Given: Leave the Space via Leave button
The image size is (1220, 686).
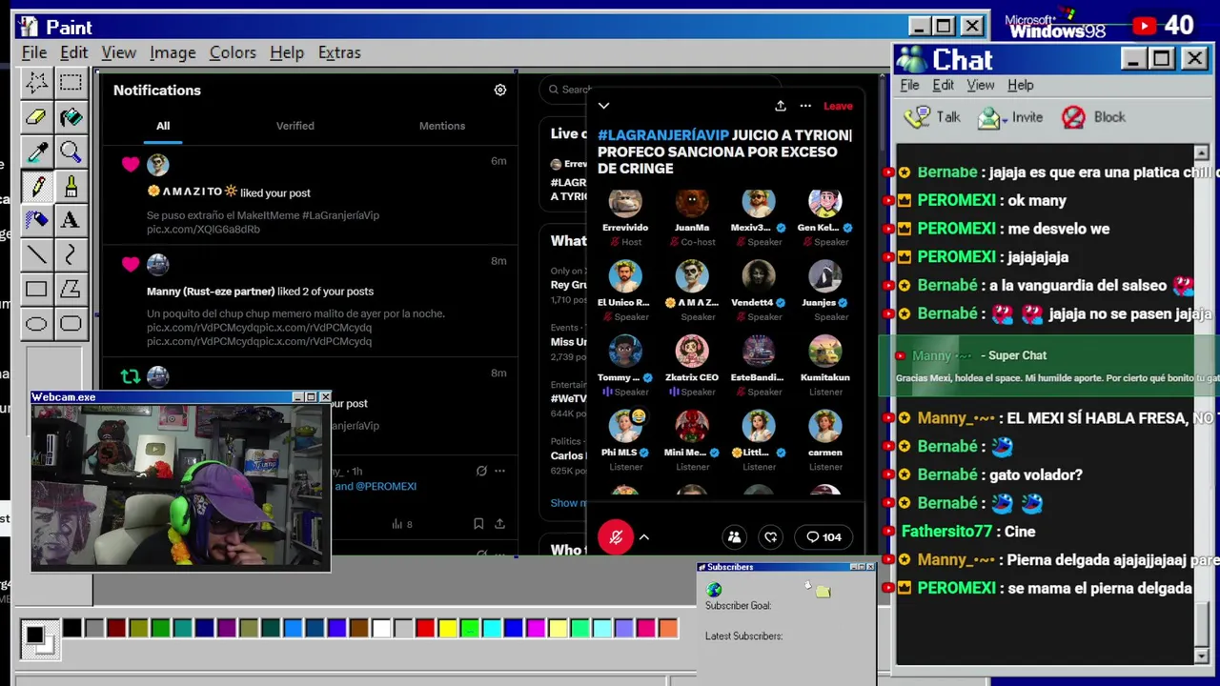Looking at the screenshot, I should click(x=838, y=106).
